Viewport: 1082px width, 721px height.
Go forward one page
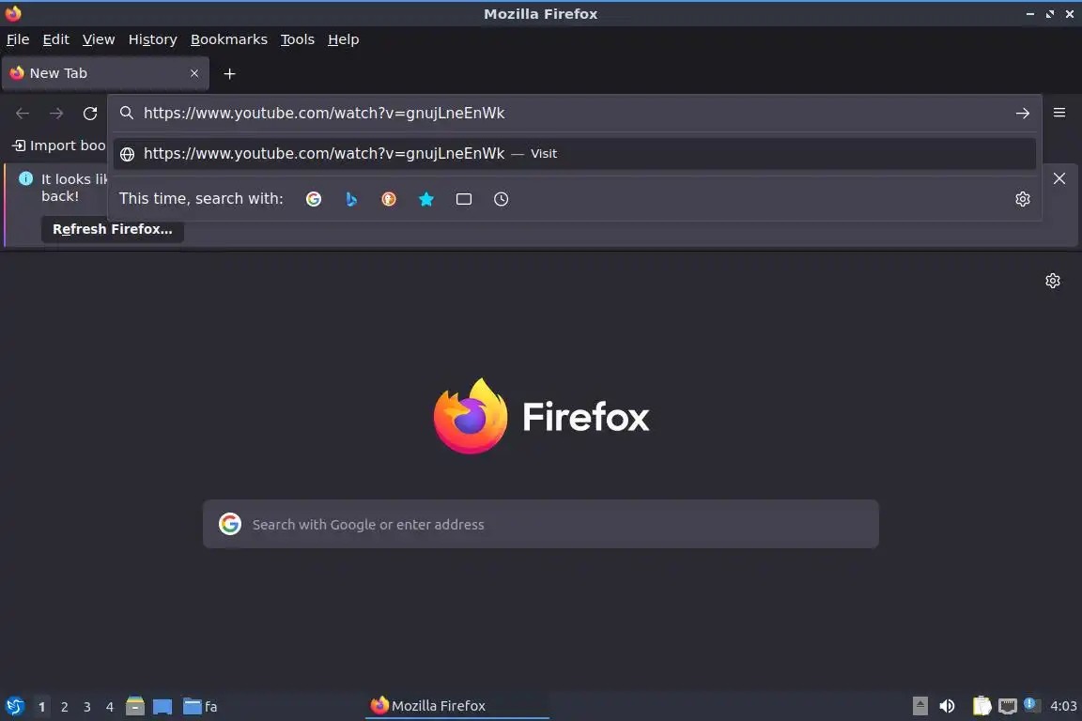tap(56, 114)
